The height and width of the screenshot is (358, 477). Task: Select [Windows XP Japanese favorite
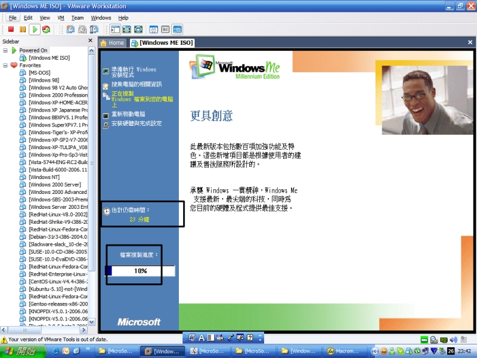point(58,110)
